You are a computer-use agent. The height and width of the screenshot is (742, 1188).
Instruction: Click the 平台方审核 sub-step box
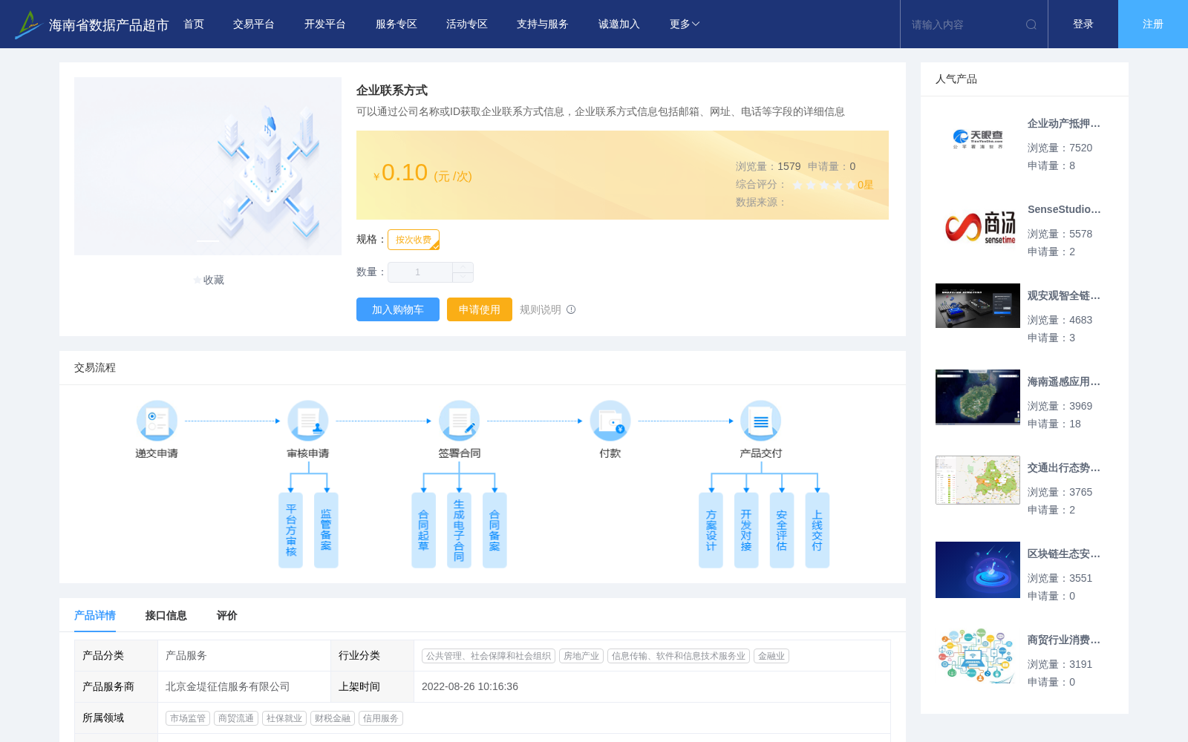tap(290, 530)
